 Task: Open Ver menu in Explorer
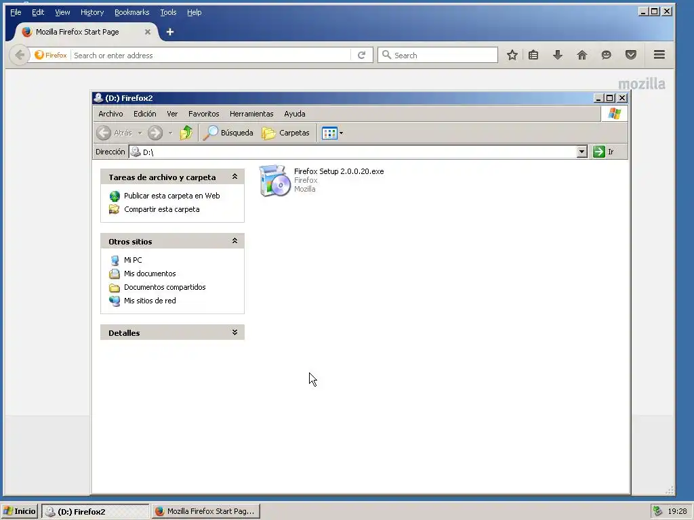[x=172, y=114]
